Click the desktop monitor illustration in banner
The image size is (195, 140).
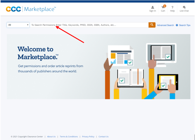tap(161, 53)
